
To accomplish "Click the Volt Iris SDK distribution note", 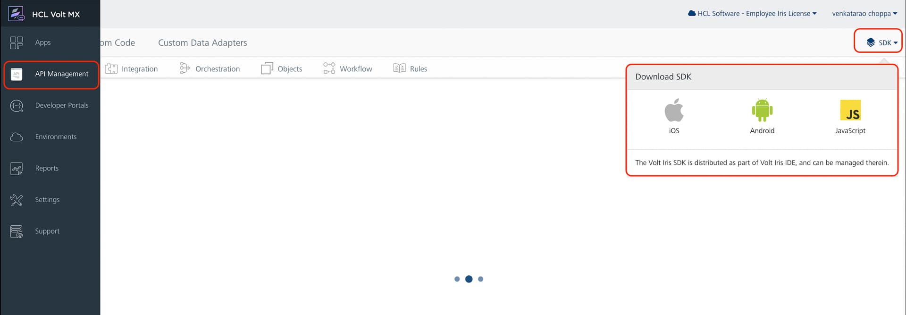I will point(762,162).
